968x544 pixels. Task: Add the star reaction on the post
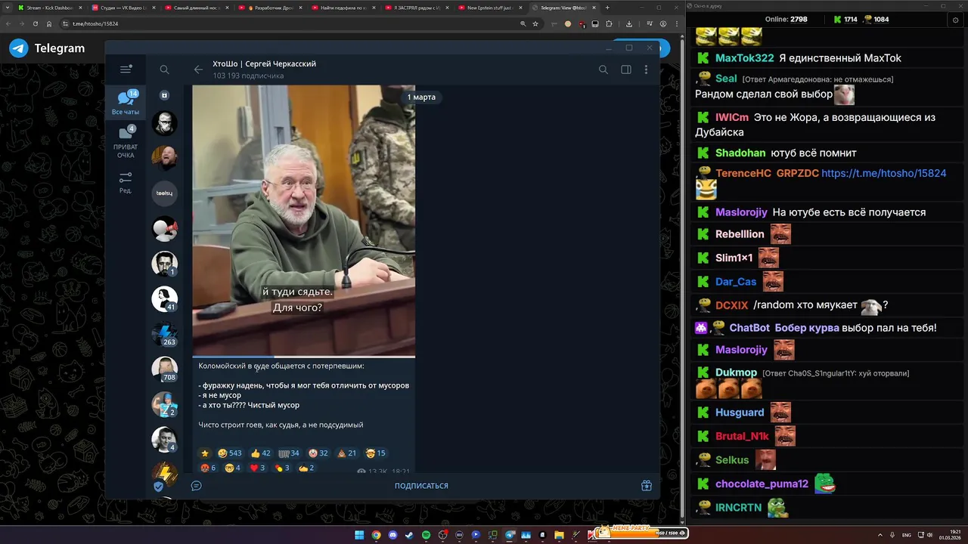point(204,453)
